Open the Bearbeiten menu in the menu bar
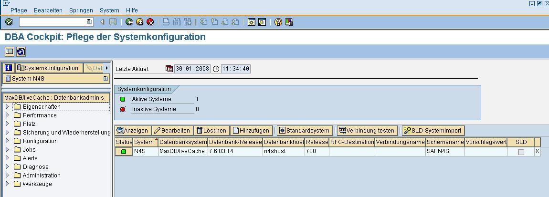The width and height of the screenshot is (549, 197). pos(48,10)
